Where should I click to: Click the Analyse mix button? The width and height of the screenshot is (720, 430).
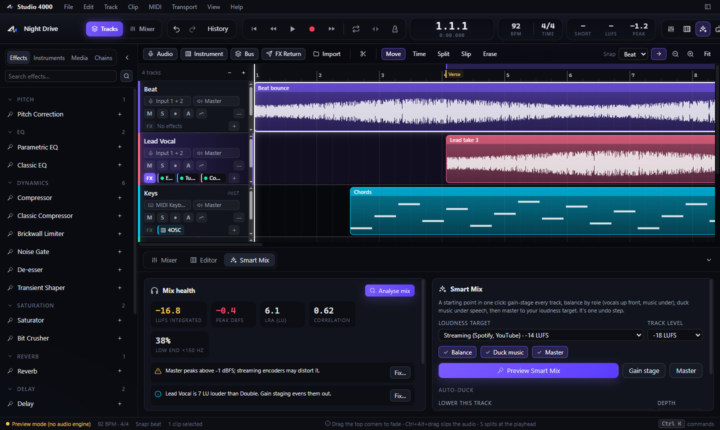pyautogui.click(x=389, y=290)
